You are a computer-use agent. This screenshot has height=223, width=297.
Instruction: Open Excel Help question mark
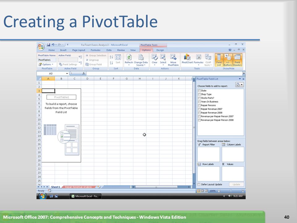tap(230, 50)
